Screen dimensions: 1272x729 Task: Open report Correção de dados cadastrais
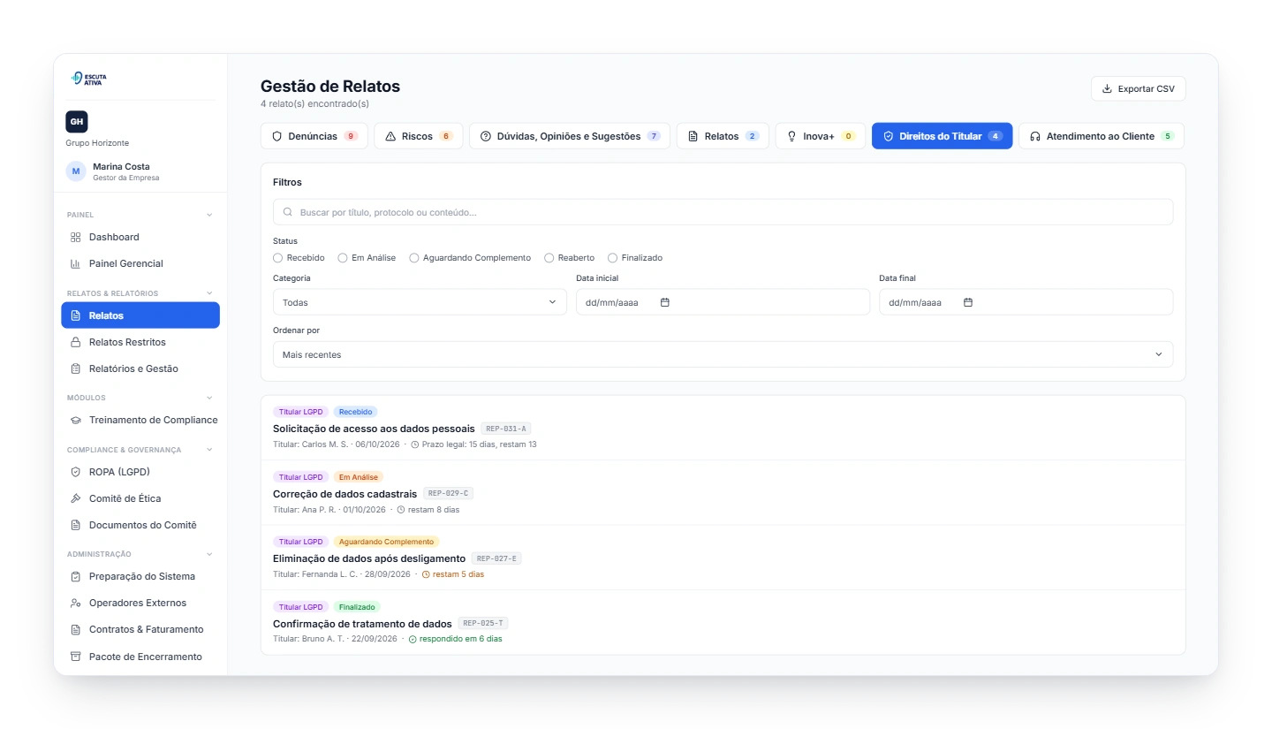point(344,494)
